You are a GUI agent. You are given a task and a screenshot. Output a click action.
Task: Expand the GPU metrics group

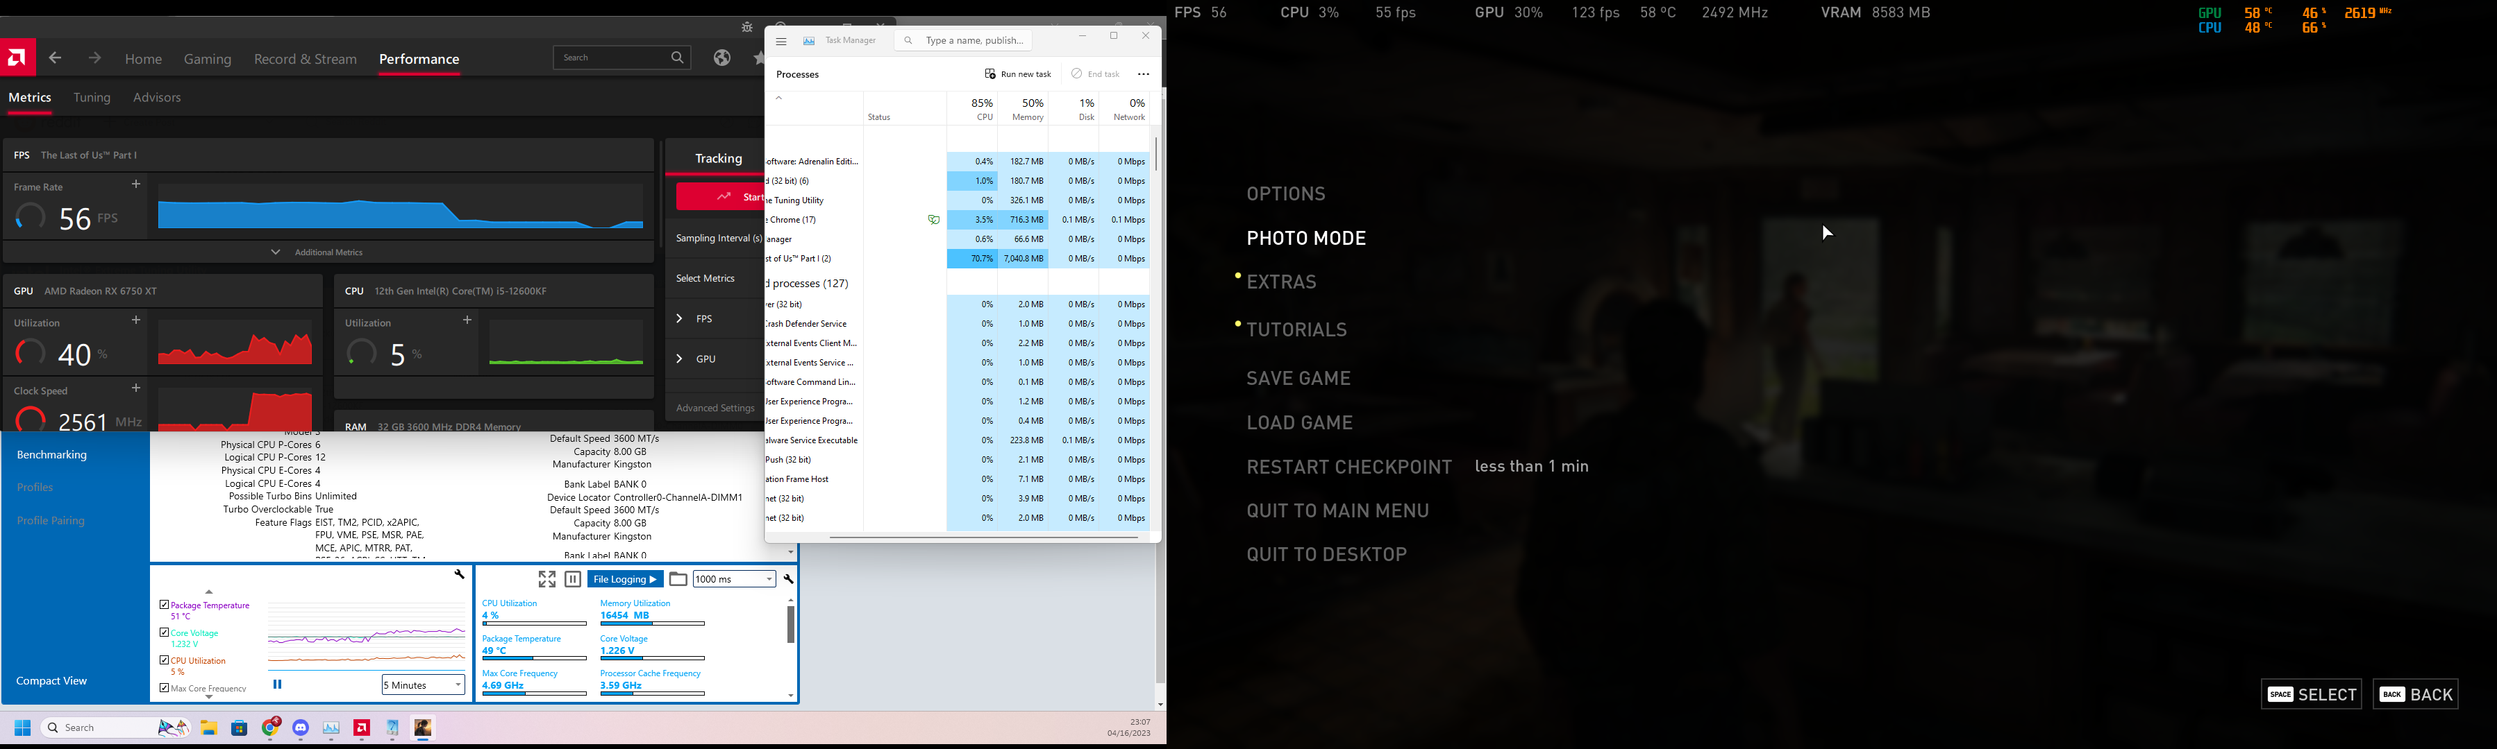click(680, 359)
